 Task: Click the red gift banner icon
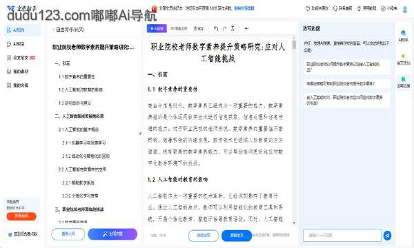(x=155, y=8)
